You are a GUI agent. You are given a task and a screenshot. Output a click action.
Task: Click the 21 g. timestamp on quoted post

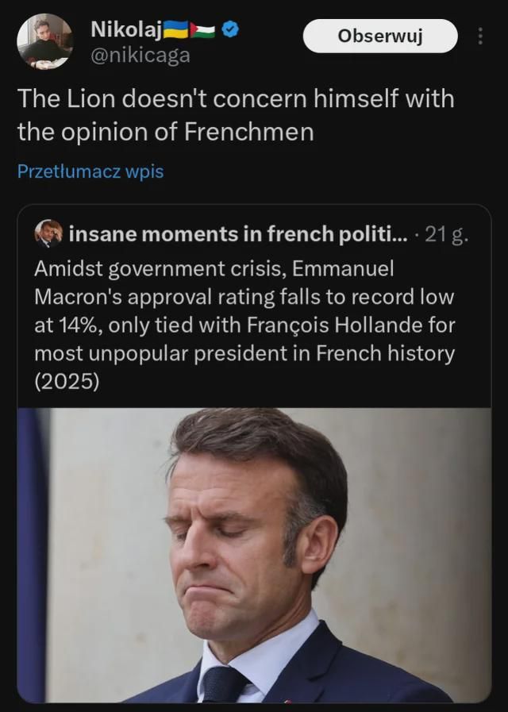(448, 235)
